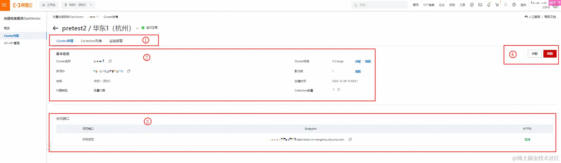Open the 工单 menu
561x163 pixels.
coord(462,5)
